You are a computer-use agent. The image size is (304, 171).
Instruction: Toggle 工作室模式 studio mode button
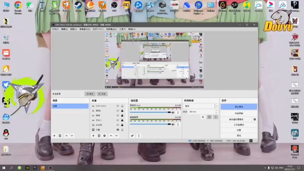[x=239, y=125]
